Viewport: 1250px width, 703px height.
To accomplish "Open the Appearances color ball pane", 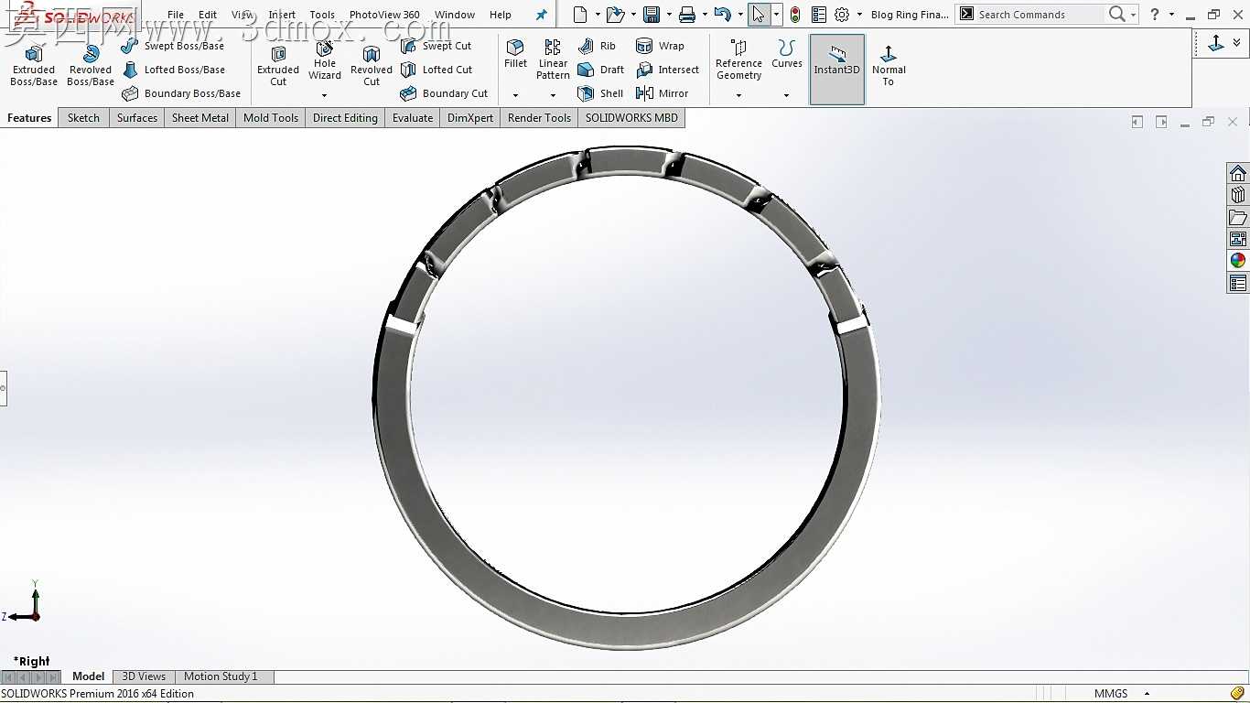I will (1238, 261).
